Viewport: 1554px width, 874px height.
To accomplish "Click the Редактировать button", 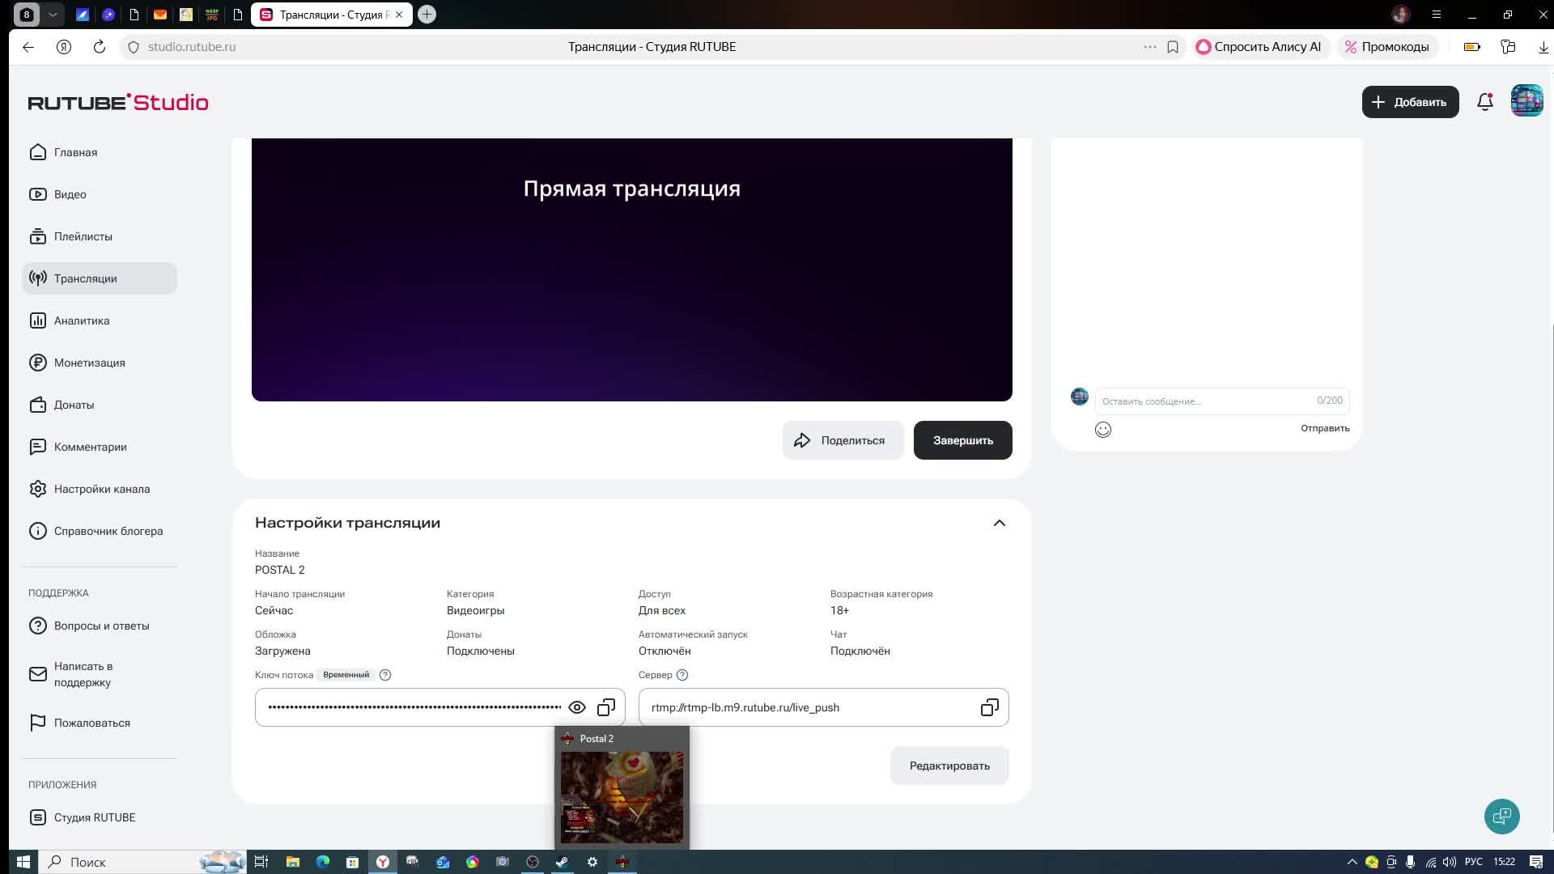I will click(x=949, y=766).
